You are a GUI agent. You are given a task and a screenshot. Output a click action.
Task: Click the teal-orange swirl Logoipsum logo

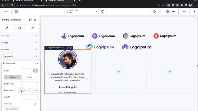click(x=100, y=47)
